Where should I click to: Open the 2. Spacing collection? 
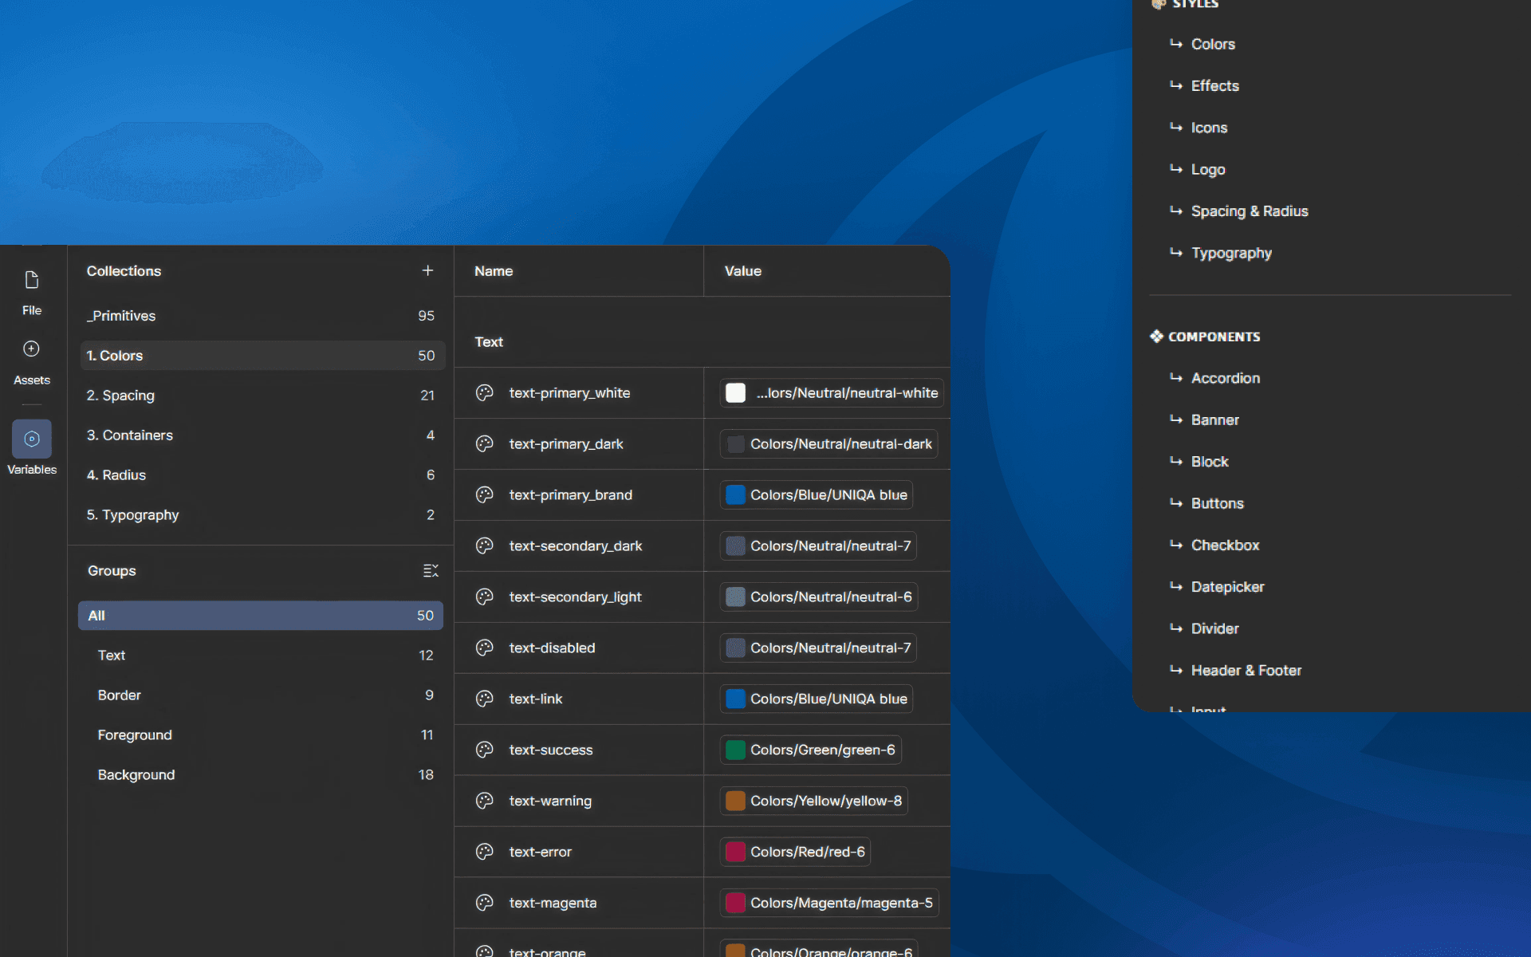point(262,396)
